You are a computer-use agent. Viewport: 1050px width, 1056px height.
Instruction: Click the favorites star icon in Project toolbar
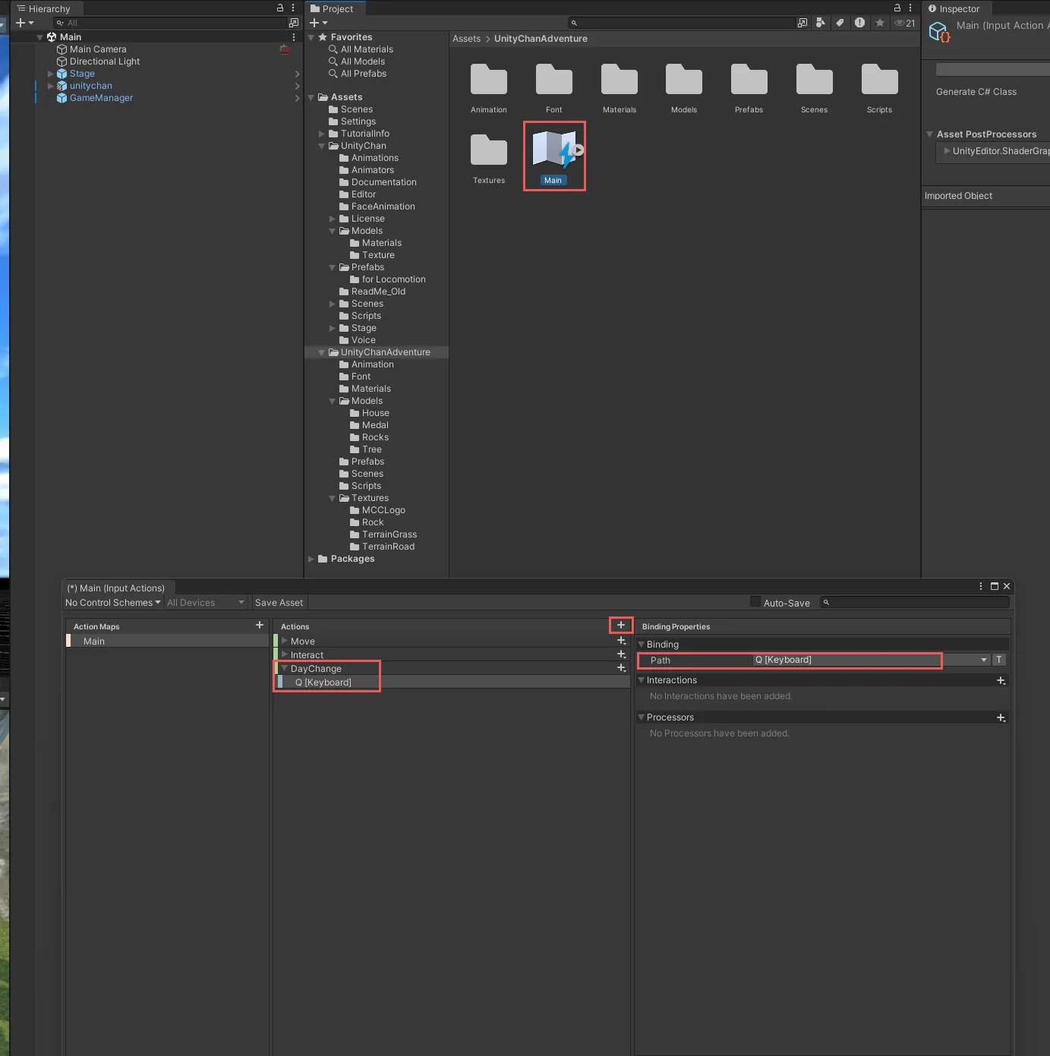[x=880, y=23]
